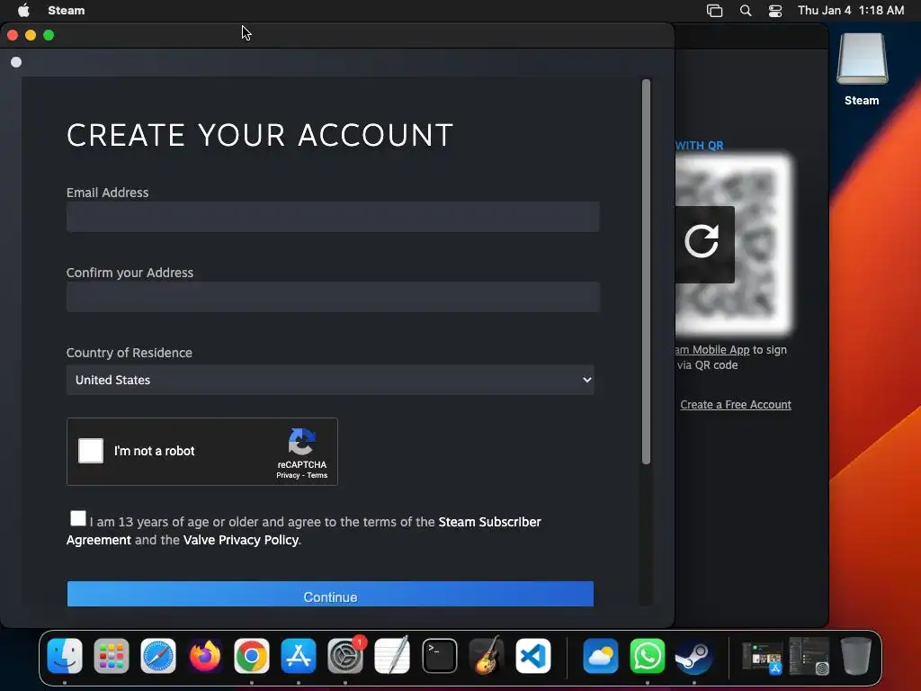Viewport: 921px width, 691px height.
Task: Click the date and time in menu bar
Action: [851, 11]
